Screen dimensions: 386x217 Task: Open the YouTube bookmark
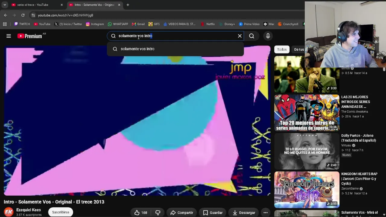click(x=42, y=24)
